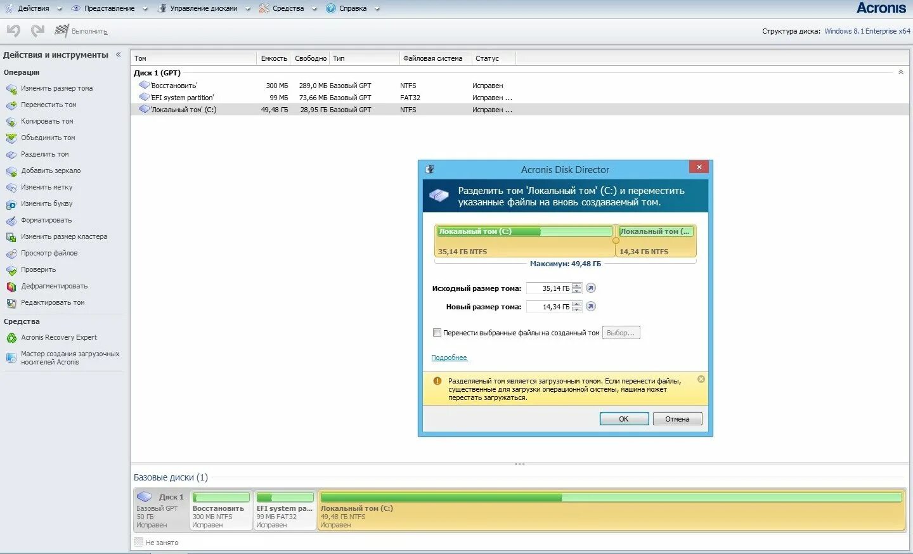Click the Изменить размер кластера icon

pyautogui.click(x=11, y=237)
